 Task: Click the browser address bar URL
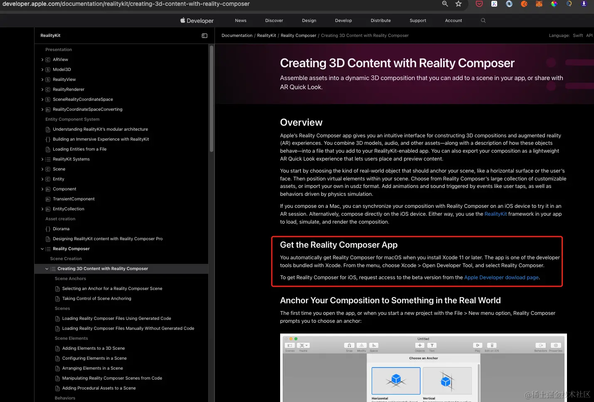[x=126, y=4]
